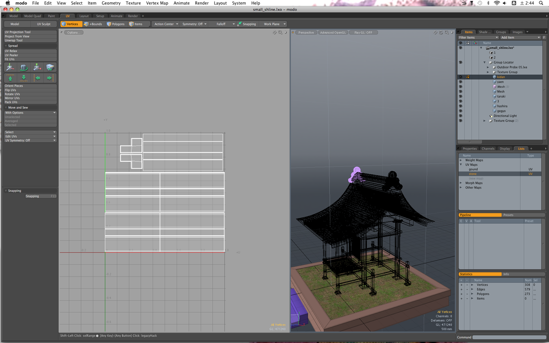Screen dimensions: 549x343
Task: Click the fourth cube transform tool icon
Action: [x=50, y=67]
